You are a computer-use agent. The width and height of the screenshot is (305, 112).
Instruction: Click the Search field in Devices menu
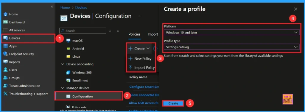pyautogui.click(x=83, y=31)
